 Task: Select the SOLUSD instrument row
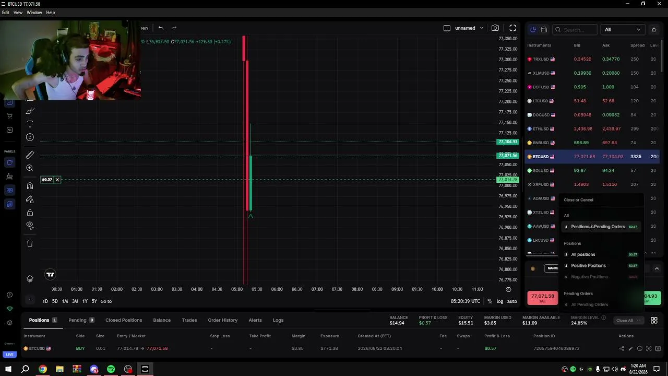pos(592,171)
